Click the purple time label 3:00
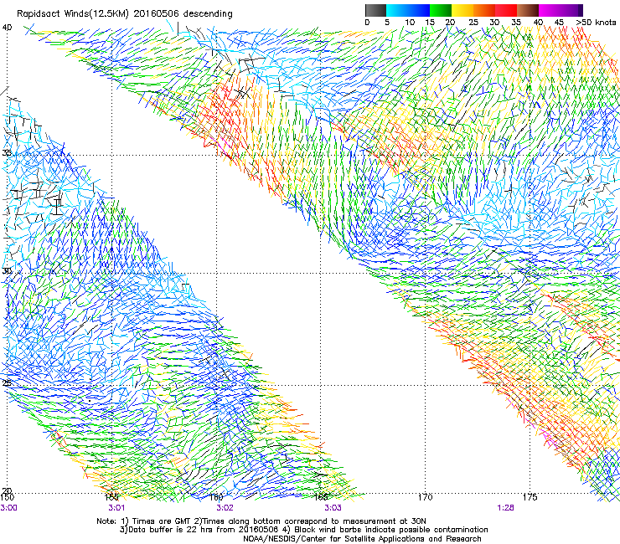The height and width of the screenshot is (544, 620). click(8, 508)
